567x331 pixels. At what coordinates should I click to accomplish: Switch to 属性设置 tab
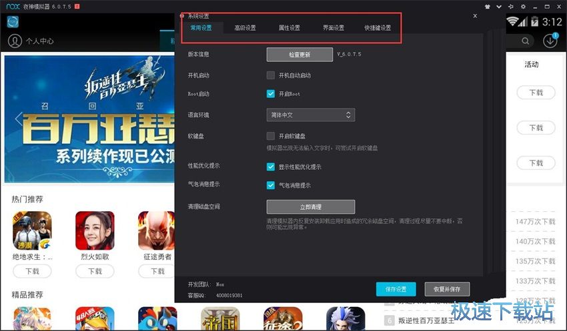pos(290,28)
